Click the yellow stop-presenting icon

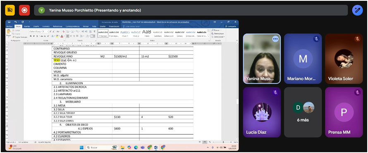coord(10,10)
